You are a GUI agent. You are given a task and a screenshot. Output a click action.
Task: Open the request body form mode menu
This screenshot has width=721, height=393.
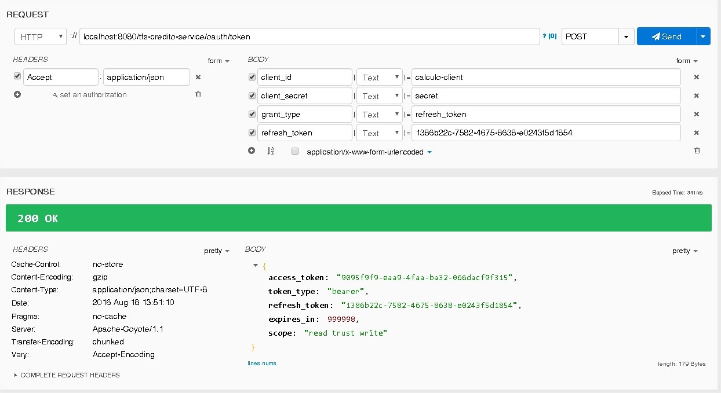tap(686, 61)
